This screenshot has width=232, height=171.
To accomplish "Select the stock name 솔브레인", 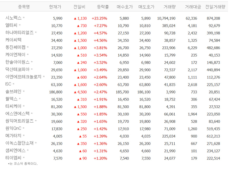I will tap(14, 91).
